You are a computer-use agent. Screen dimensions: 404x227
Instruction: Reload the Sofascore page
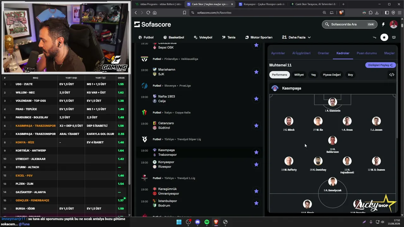[x=148, y=13]
